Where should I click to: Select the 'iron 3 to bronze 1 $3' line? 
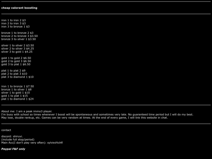pyautogui.click(x=15, y=27)
